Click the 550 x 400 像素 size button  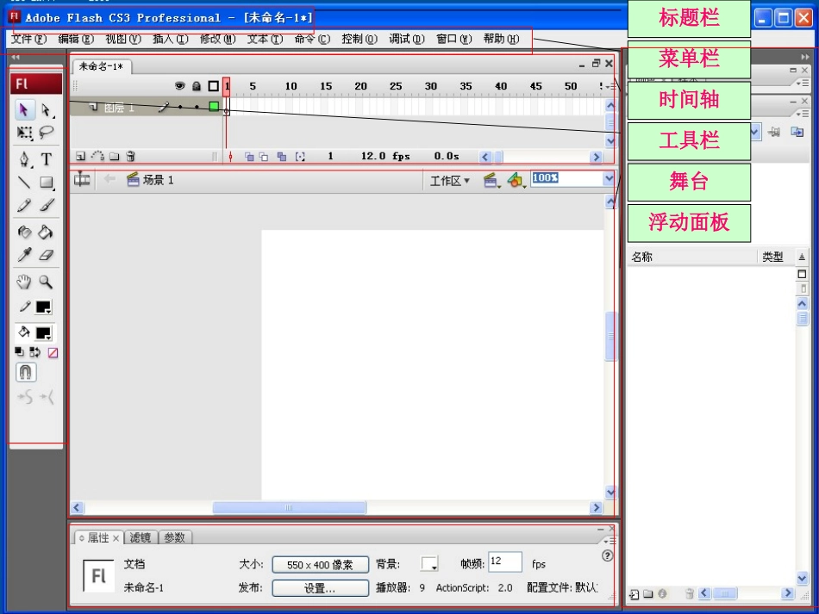coord(320,564)
